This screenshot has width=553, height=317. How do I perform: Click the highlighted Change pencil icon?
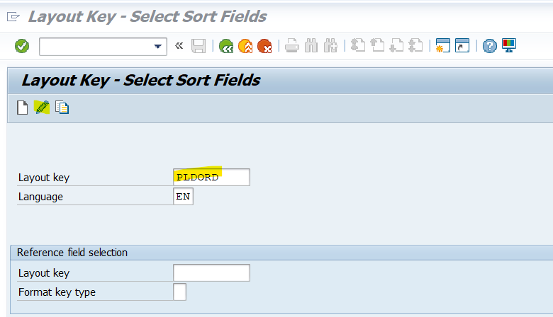coord(42,108)
